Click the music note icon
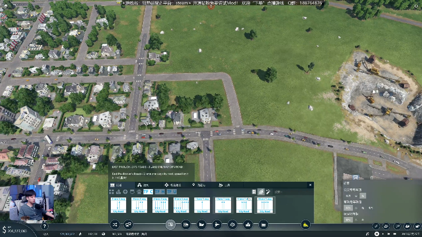 coord(367,234)
